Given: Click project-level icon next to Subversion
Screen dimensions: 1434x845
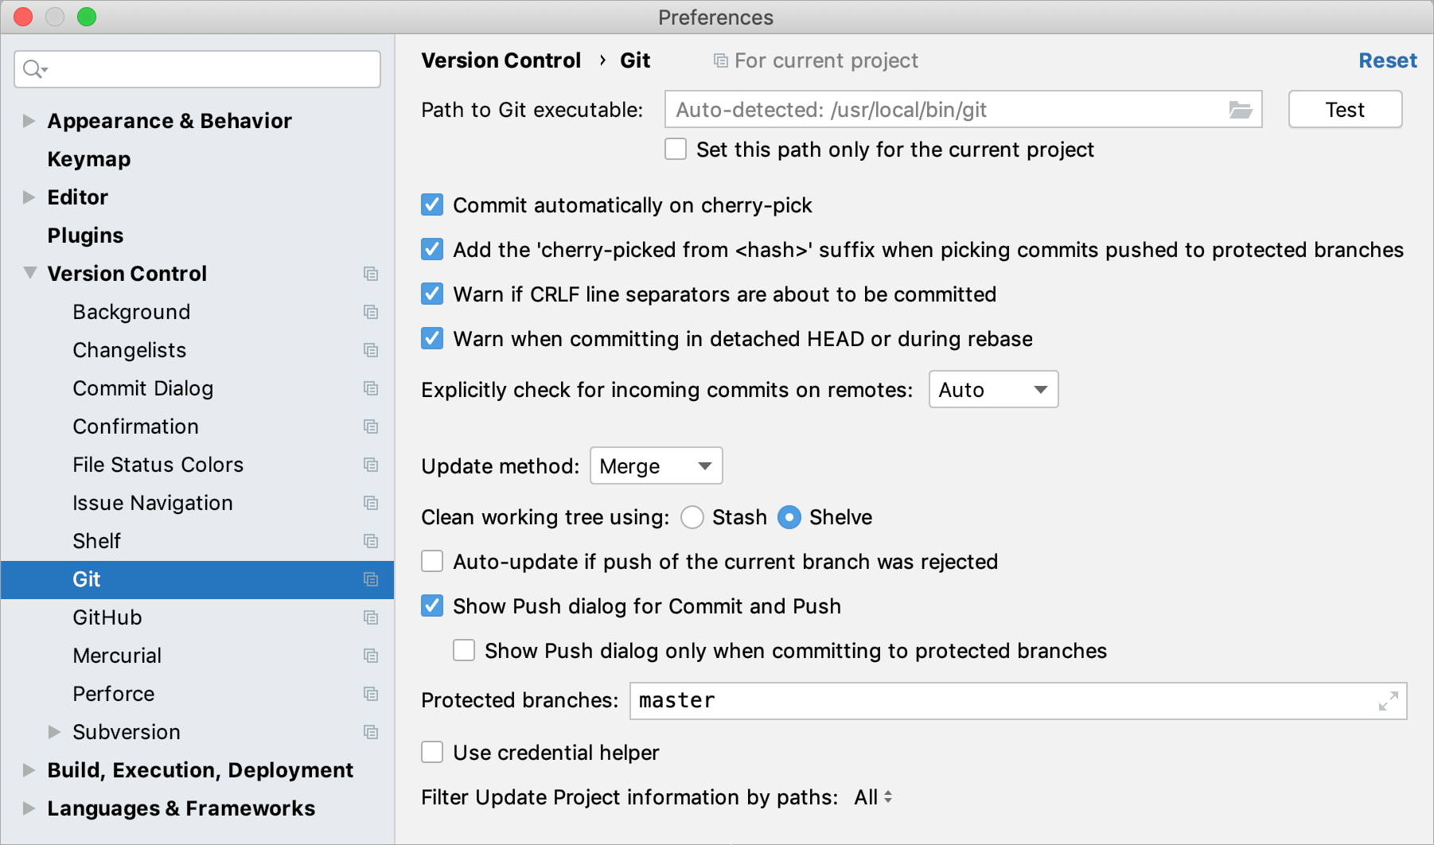Looking at the screenshot, I should (x=371, y=732).
